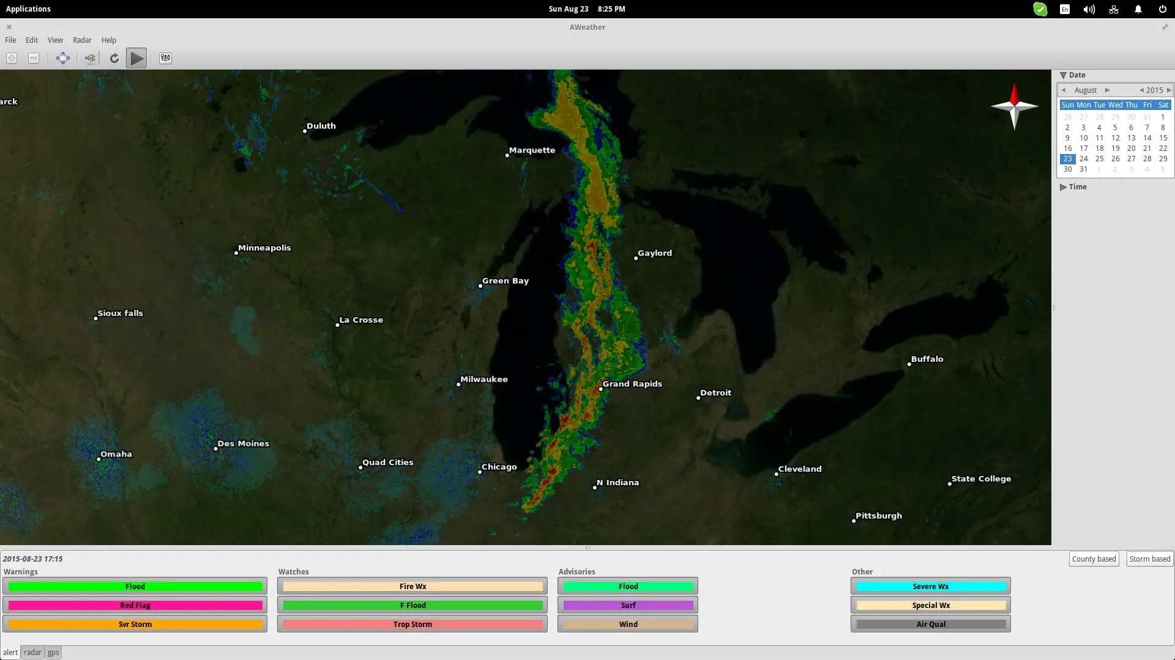Open the Applications menu
This screenshot has width=1175, height=660.
pos(28,9)
